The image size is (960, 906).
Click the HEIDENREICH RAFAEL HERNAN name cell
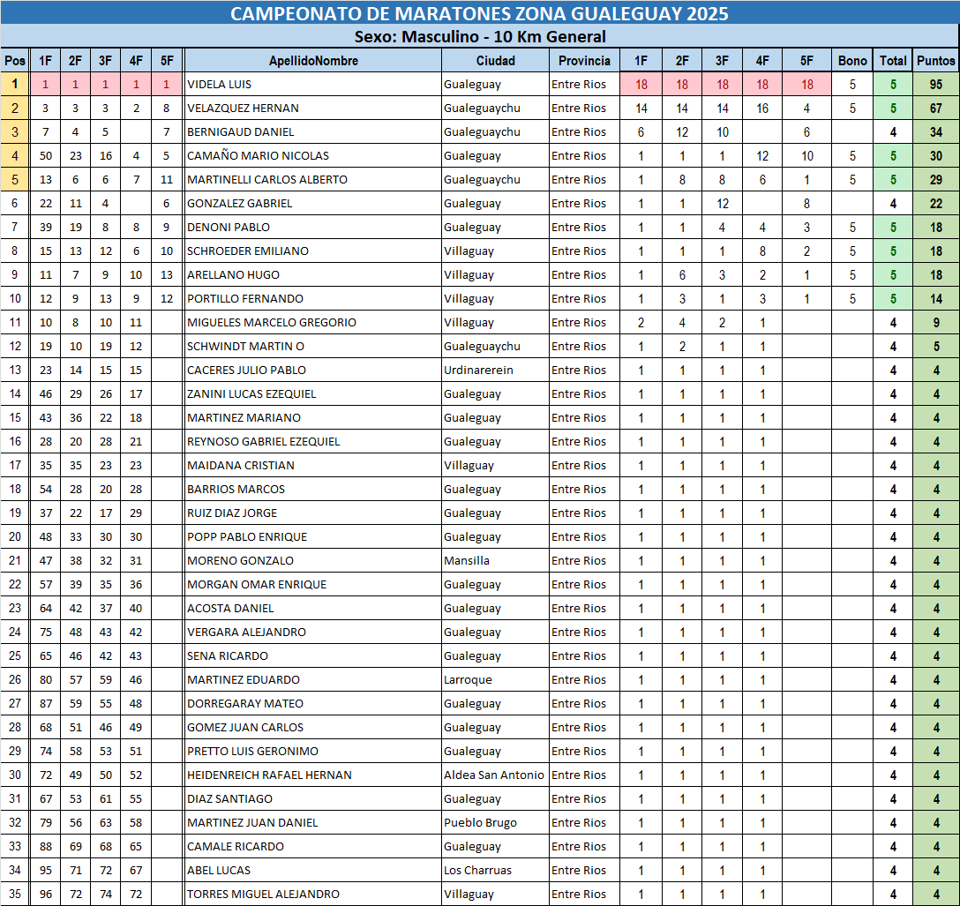pyautogui.click(x=313, y=775)
